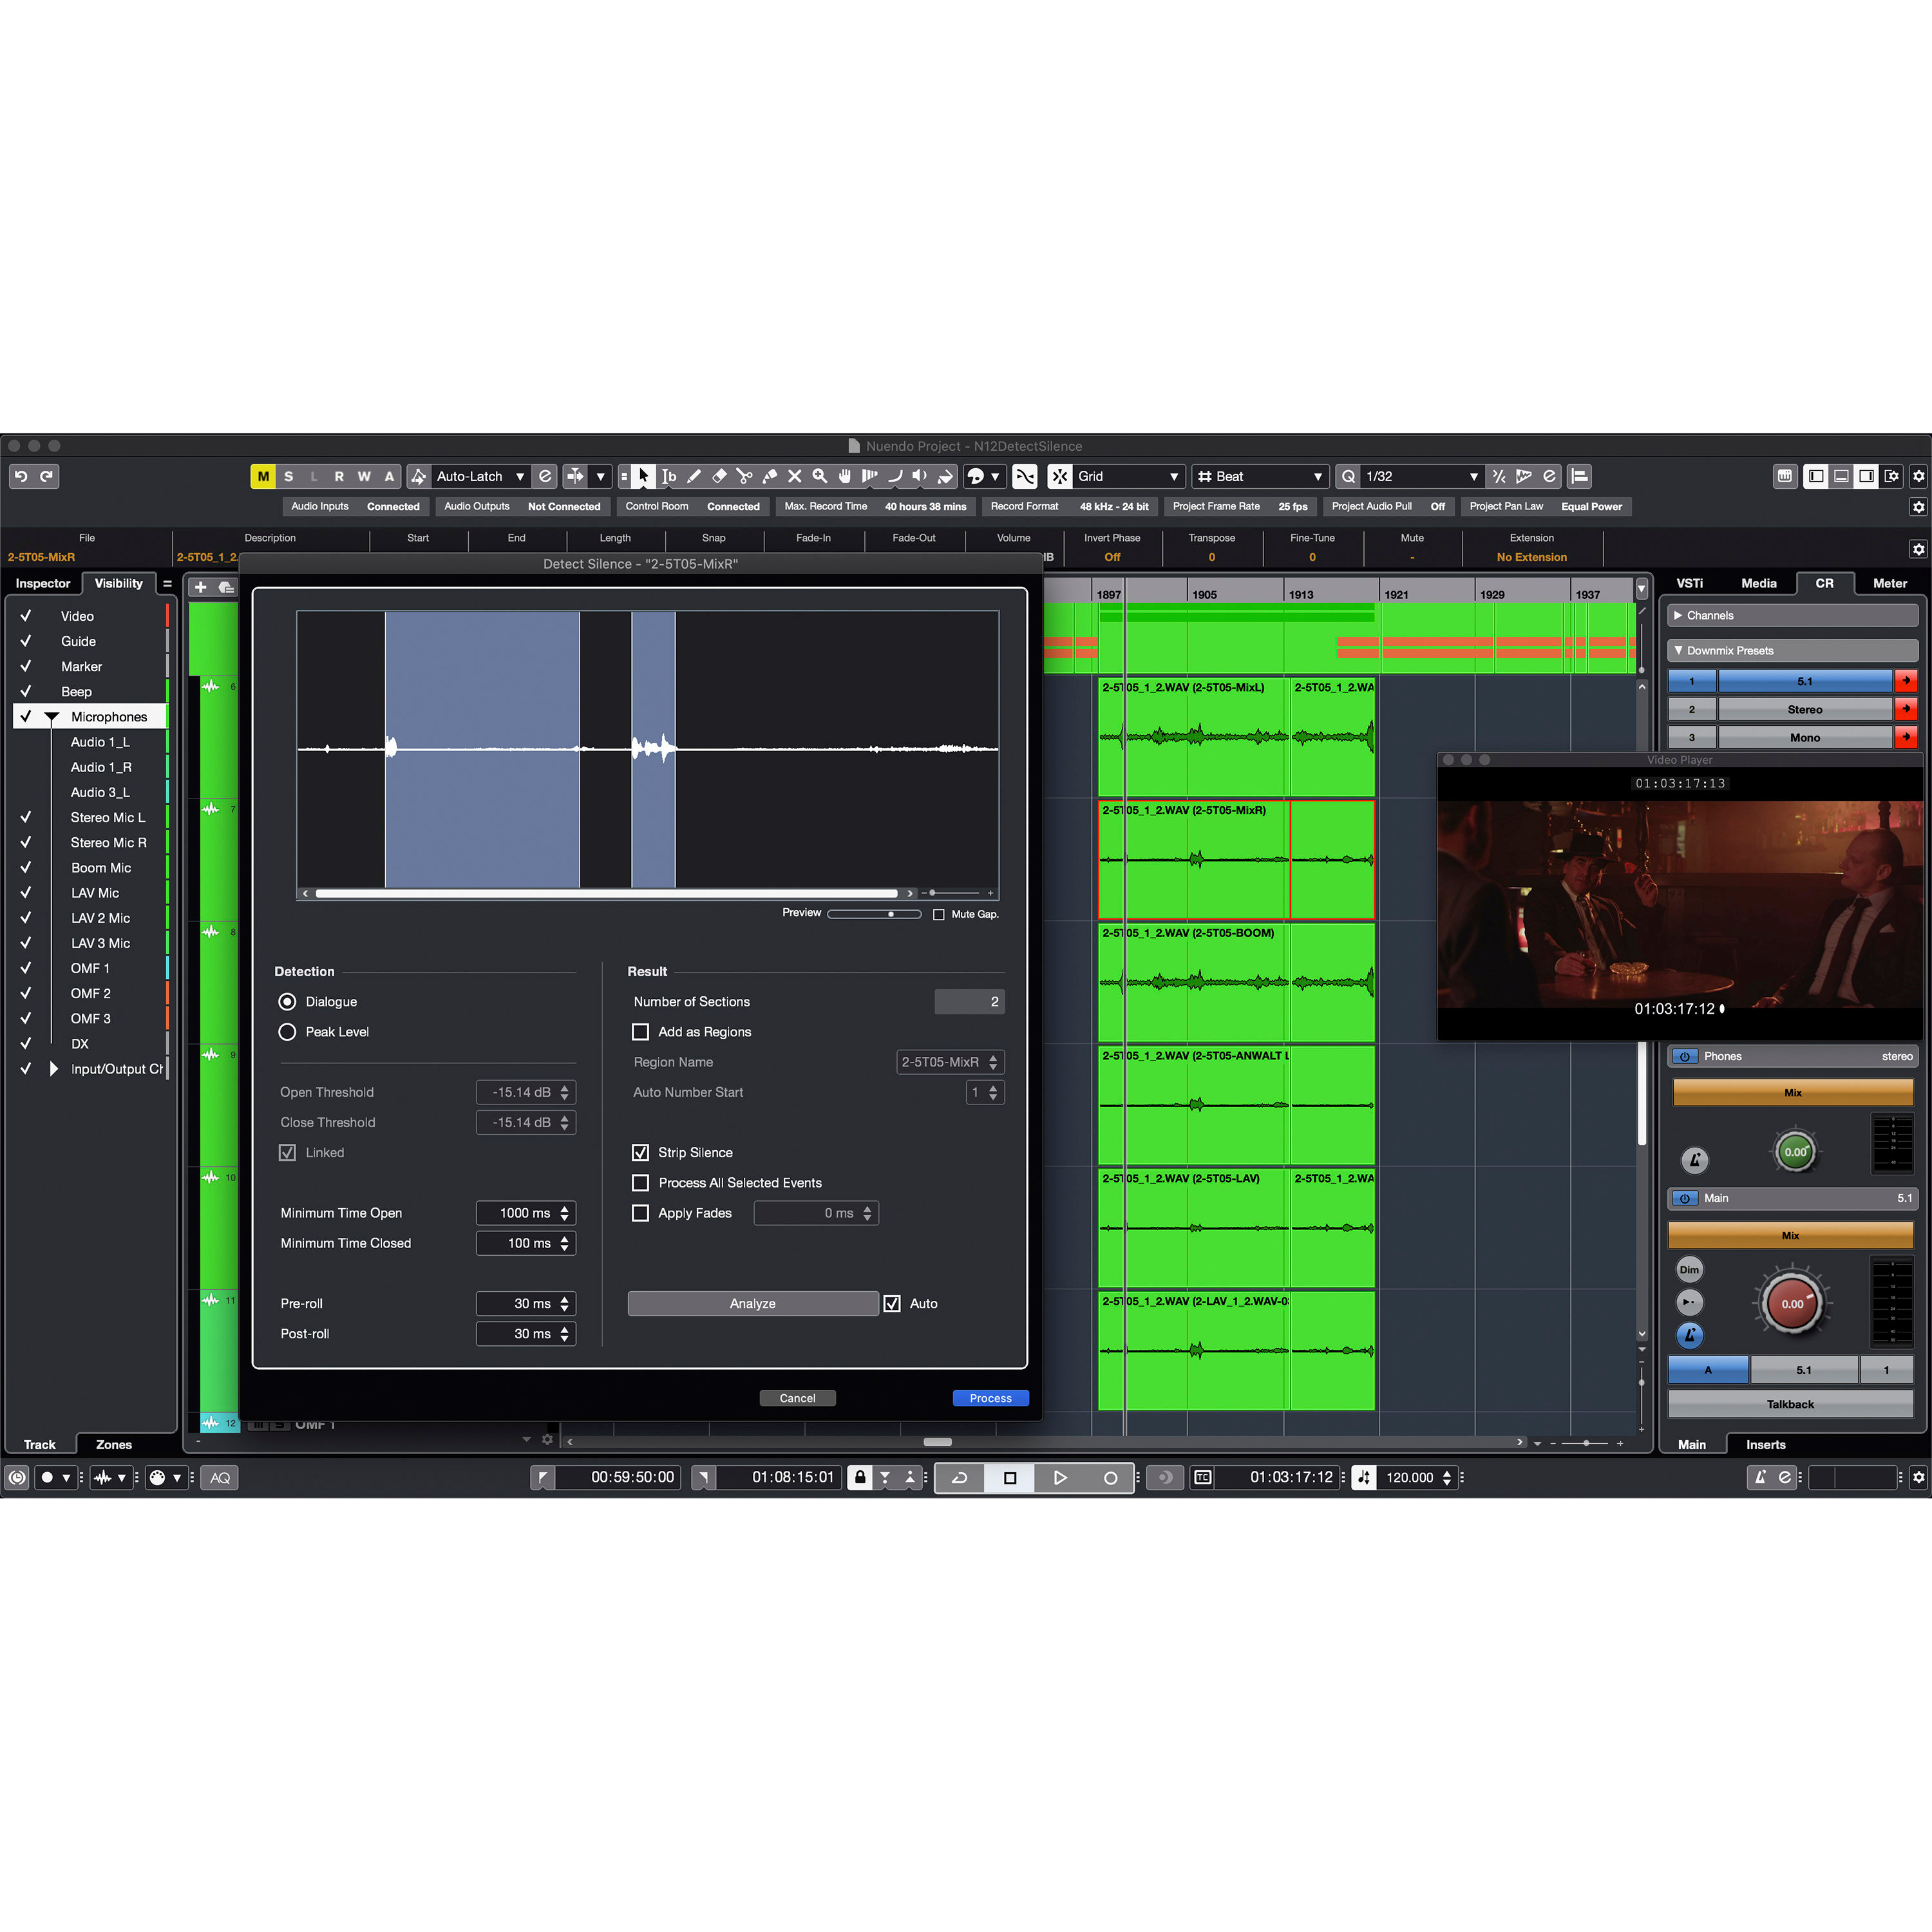Viewport: 1932px width, 1932px height.
Task: Select the Mute X tool
Action: coord(795,476)
